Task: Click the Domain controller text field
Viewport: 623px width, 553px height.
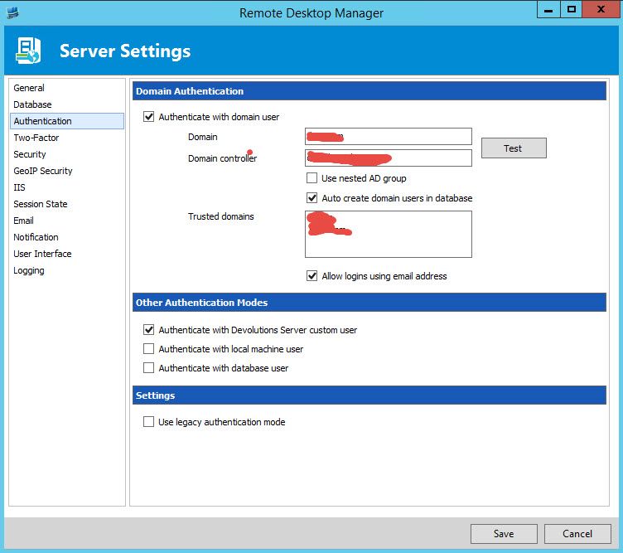Action: click(x=389, y=158)
